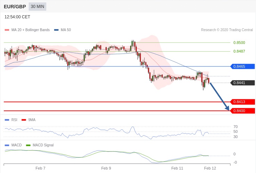Screen dimensions: 256x173
Task: Click the red 0.8413 support price tag
Action: tap(242, 102)
